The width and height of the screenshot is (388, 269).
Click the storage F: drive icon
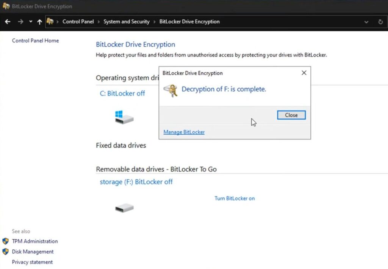pyautogui.click(x=124, y=208)
